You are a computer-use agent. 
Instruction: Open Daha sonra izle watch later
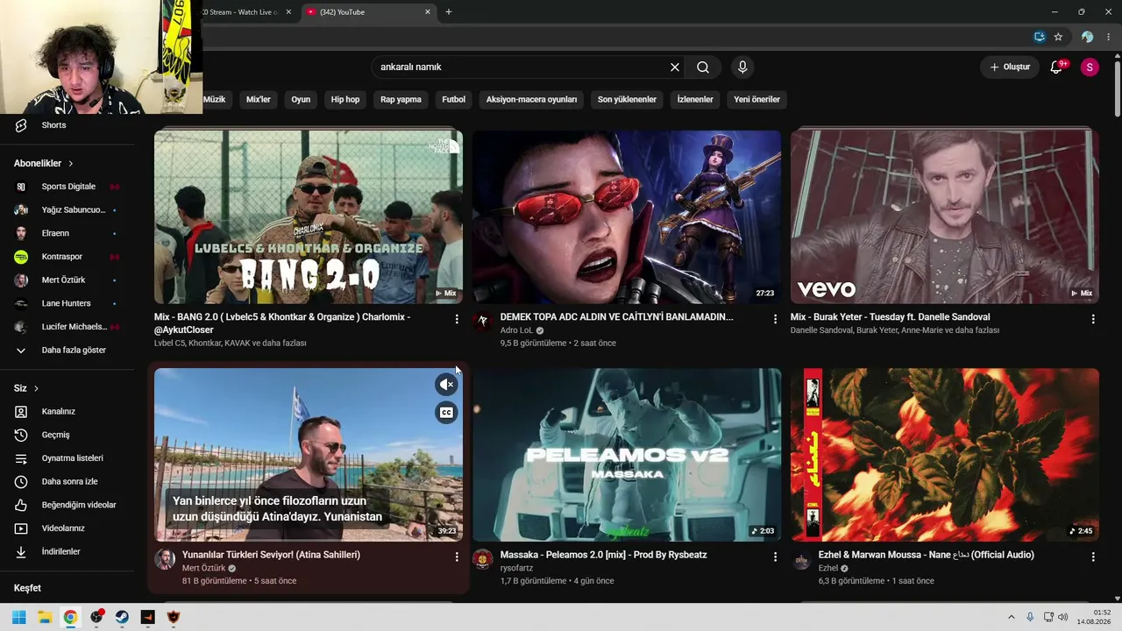tap(69, 482)
